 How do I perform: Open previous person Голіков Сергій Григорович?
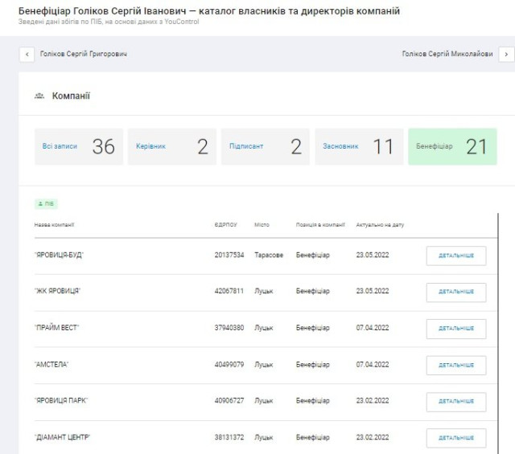tap(84, 54)
